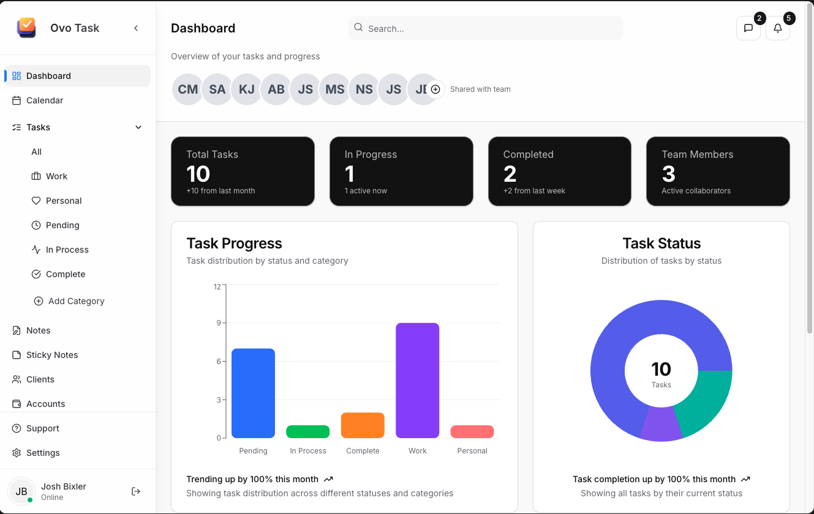Click the Work briefcase icon
This screenshot has height=514, width=814.
[36, 176]
